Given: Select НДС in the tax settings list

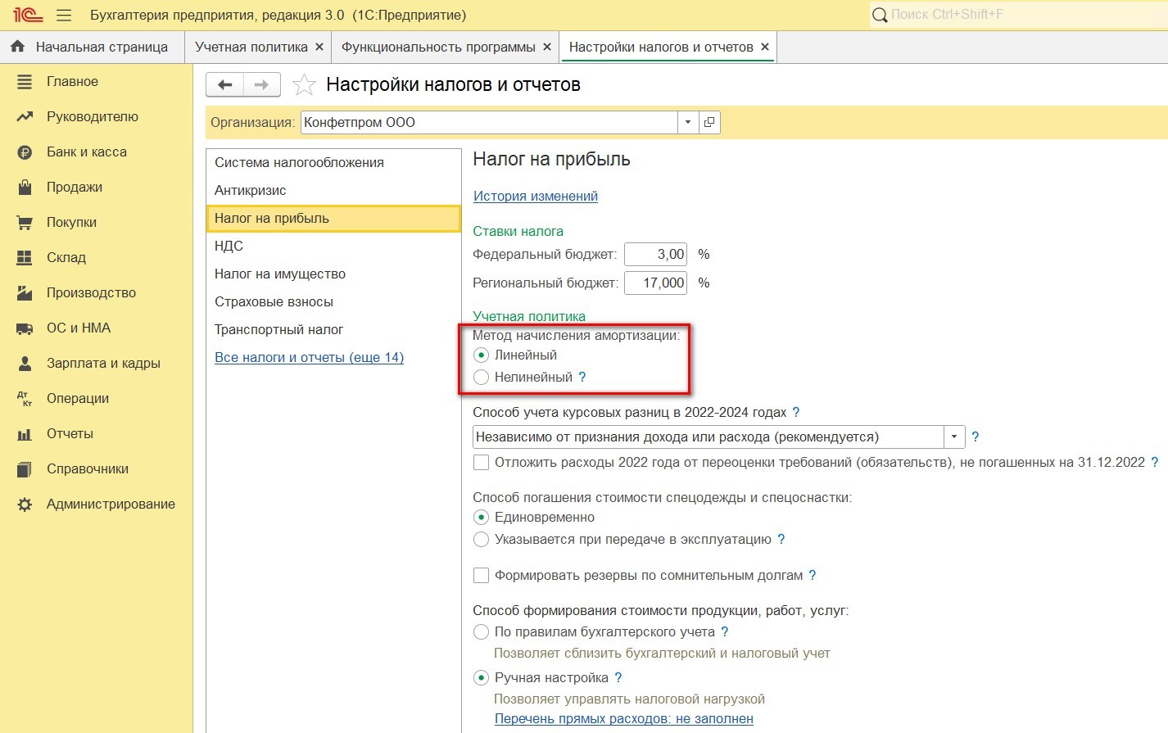Looking at the screenshot, I should point(229,246).
